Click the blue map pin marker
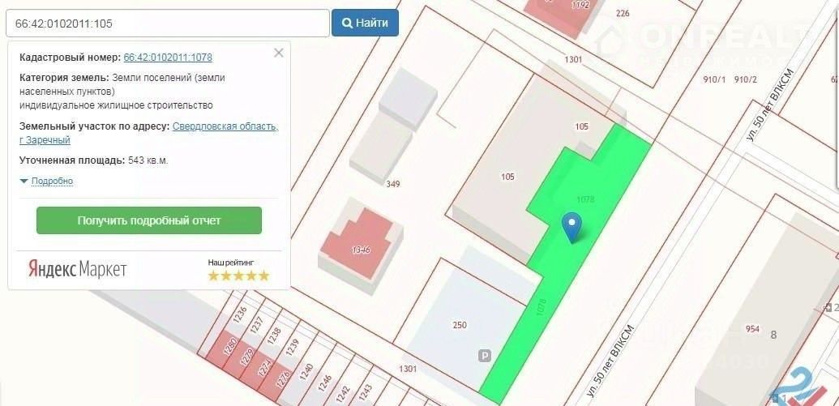The image size is (839, 406). click(x=572, y=228)
